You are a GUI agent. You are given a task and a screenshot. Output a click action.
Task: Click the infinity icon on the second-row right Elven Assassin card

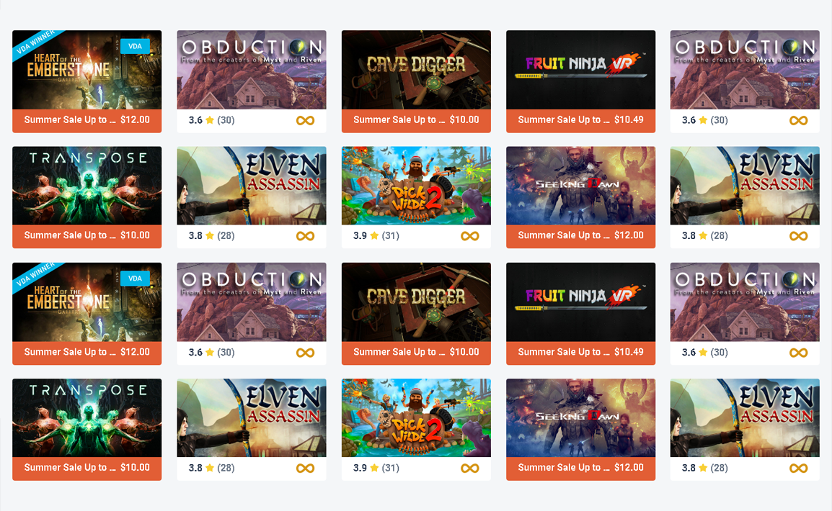[x=799, y=236]
